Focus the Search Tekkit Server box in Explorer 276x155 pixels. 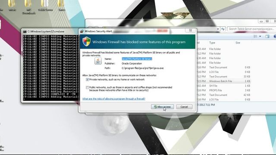[x=251, y=29]
